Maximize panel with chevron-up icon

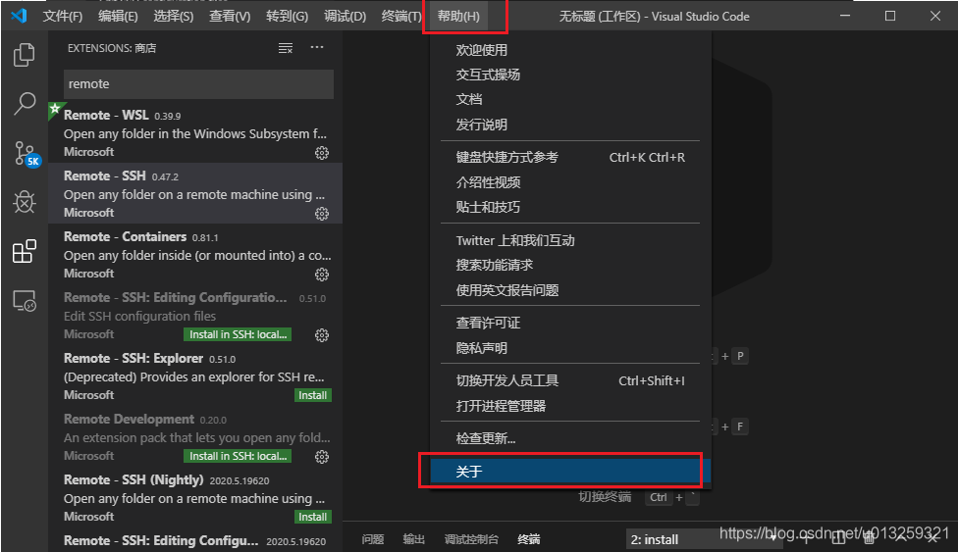(901, 537)
